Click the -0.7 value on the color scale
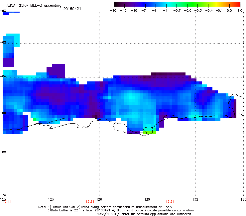 (x=177, y=11)
